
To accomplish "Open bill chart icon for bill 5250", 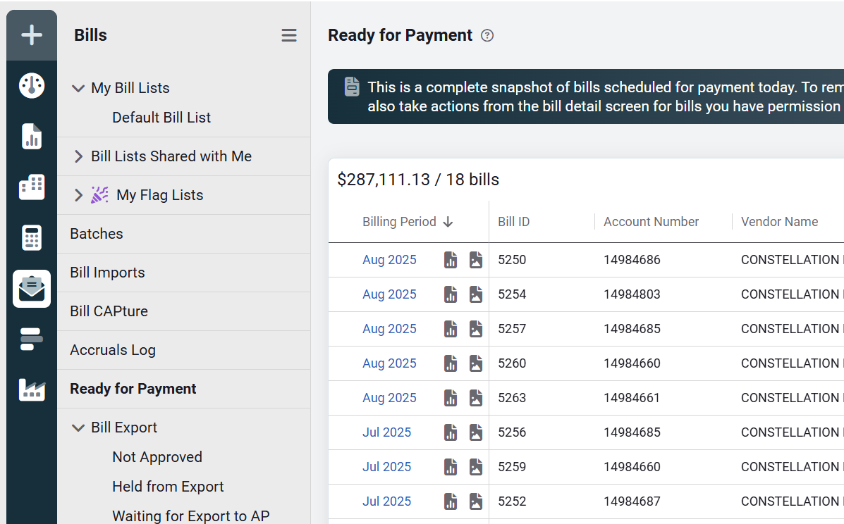I will (x=451, y=260).
